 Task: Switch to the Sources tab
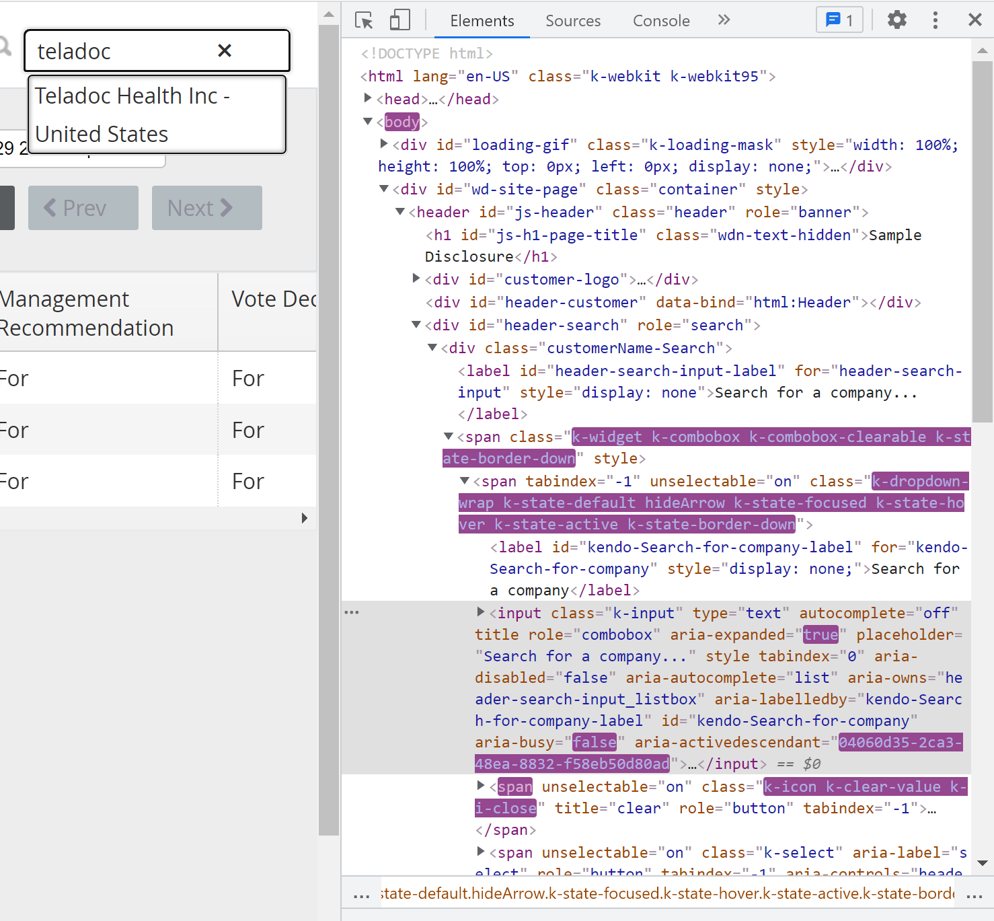tap(573, 21)
